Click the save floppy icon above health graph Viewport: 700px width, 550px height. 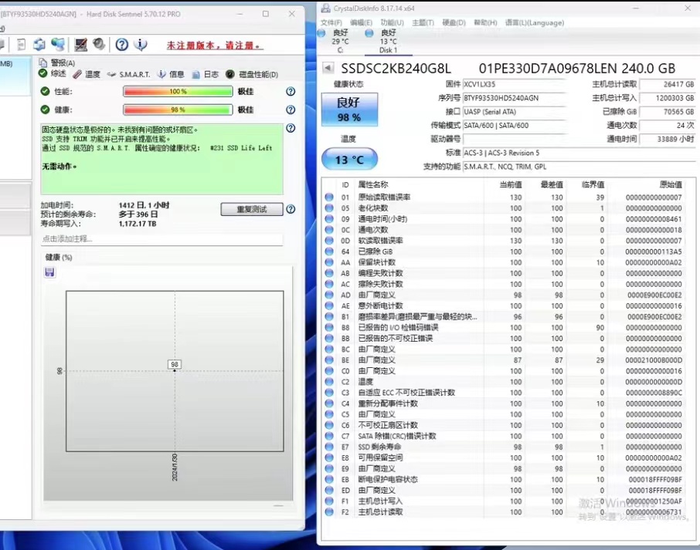(49, 272)
